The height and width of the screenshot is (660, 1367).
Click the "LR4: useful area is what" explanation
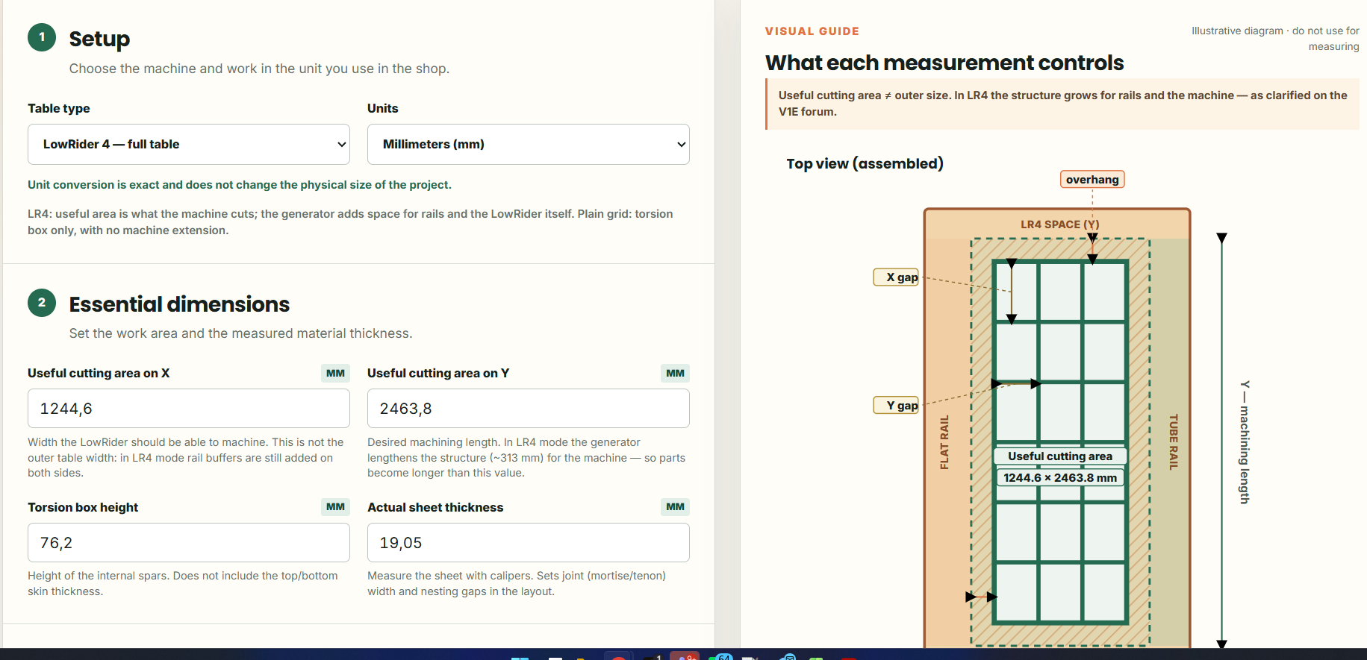pyautogui.click(x=350, y=222)
